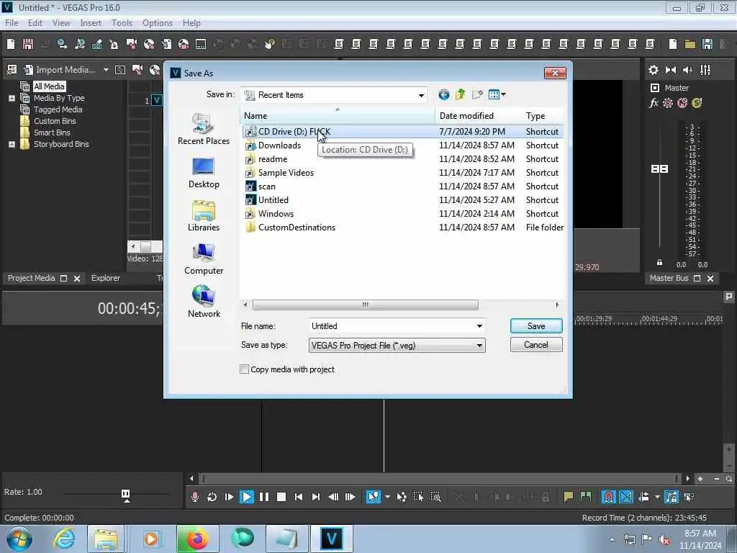Select the CustomDestinations folder
This screenshot has height=553, width=737.
pos(297,227)
